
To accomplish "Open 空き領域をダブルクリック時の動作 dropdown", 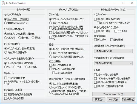I will [x=113, y=51].
